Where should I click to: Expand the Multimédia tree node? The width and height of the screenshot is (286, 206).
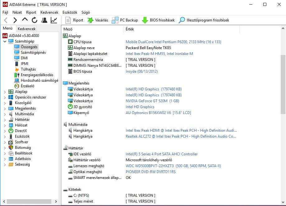pyautogui.click(x=5, y=114)
